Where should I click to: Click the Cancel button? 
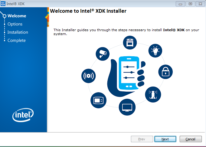click(191, 139)
